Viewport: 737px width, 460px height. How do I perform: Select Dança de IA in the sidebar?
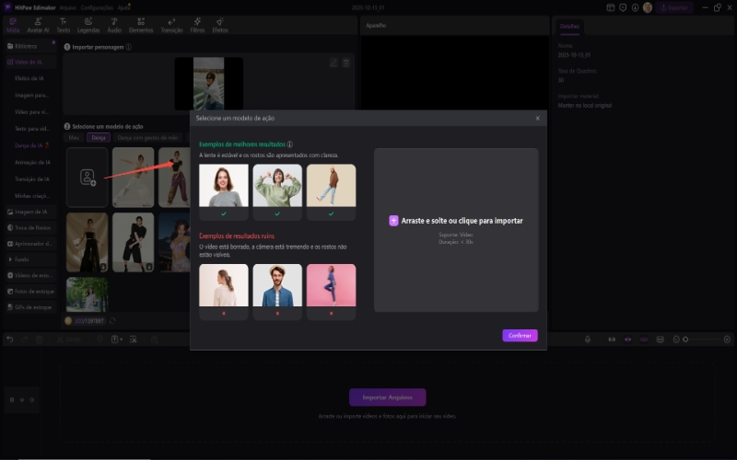tap(30, 145)
